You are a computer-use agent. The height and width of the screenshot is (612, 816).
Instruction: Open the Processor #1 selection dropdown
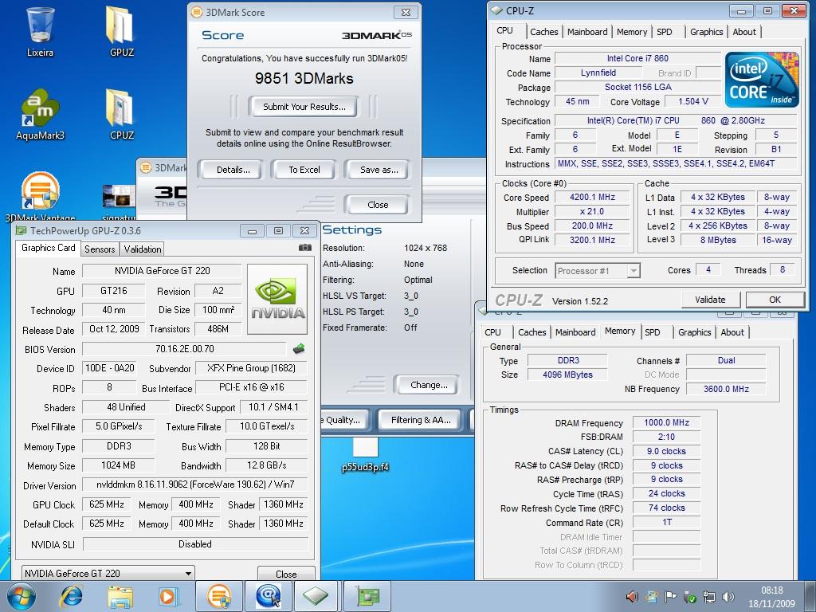click(x=598, y=271)
